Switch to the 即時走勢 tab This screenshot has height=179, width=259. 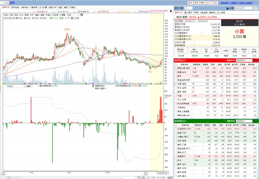click(15, 7)
